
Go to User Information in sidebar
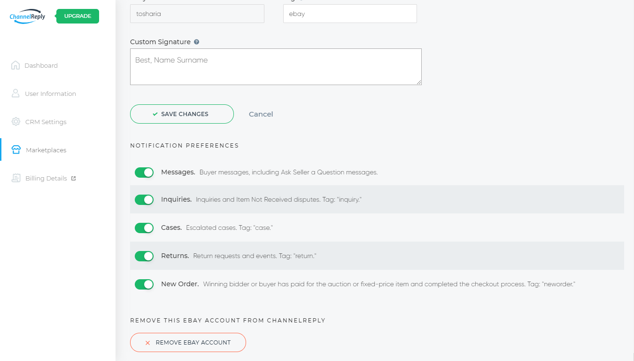(x=50, y=94)
